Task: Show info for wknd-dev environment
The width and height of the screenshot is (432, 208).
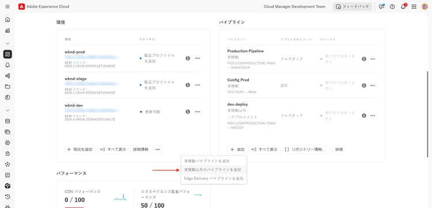Action: click(x=188, y=111)
